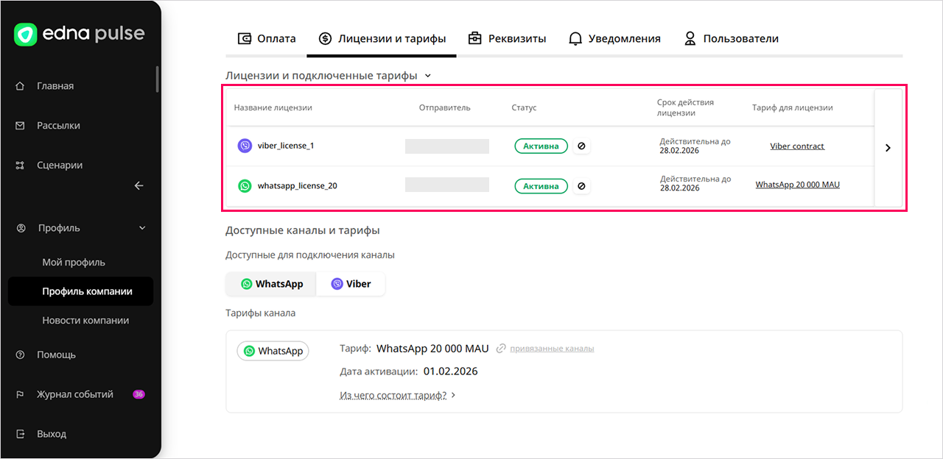Click the Отправитель column header

(444, 107)
